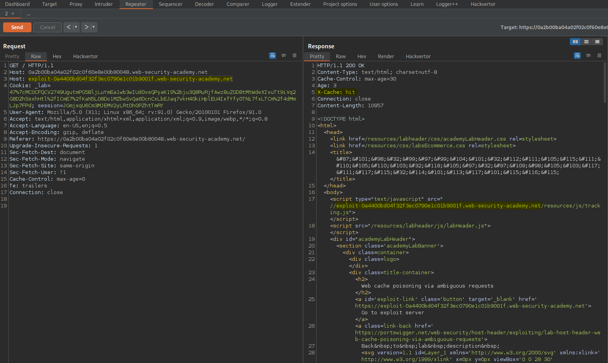The width and height of the screenshot is (608, 363).
Task: Open Project options tab
Action: pyautogui.click(x=340, y=4)
